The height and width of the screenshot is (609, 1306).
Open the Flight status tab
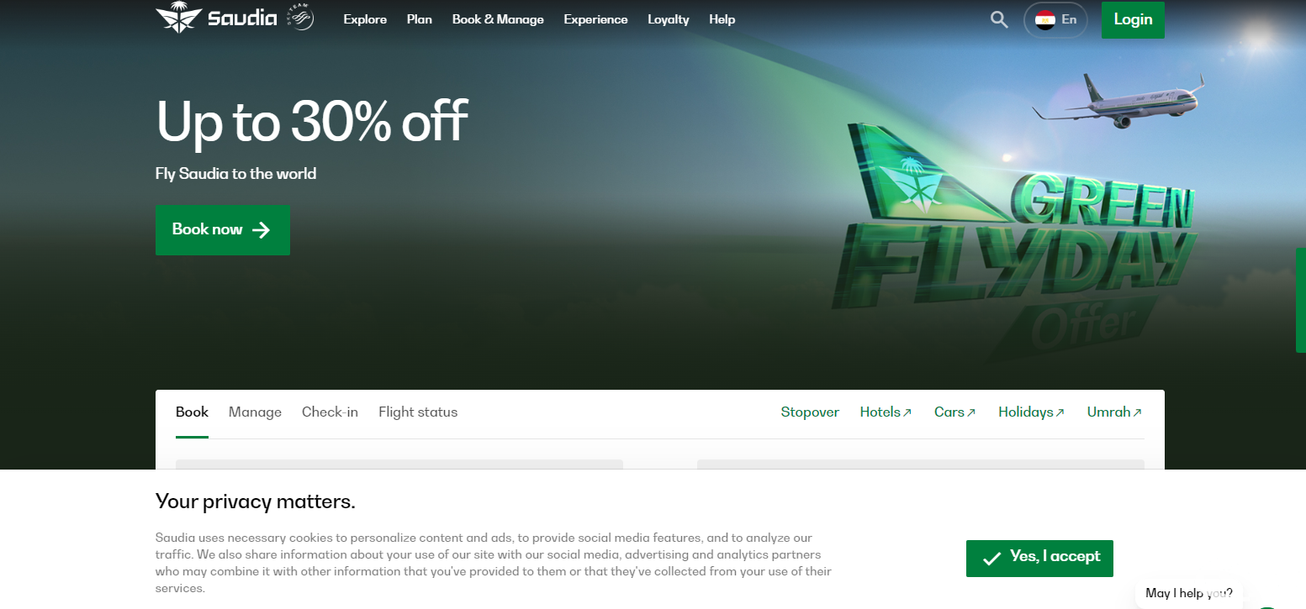pyautogui.click(x=418, y=412)
